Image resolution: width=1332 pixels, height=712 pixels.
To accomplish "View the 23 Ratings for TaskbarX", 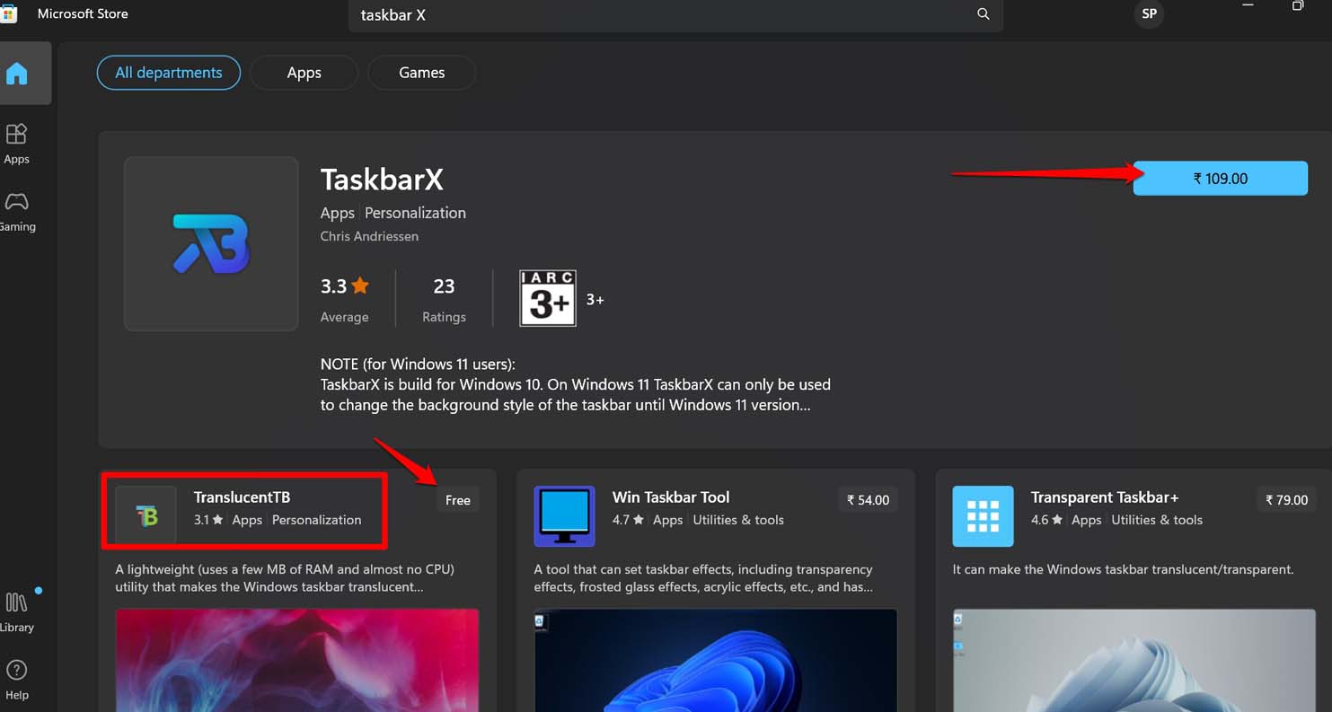I will (x=444, y=297).
